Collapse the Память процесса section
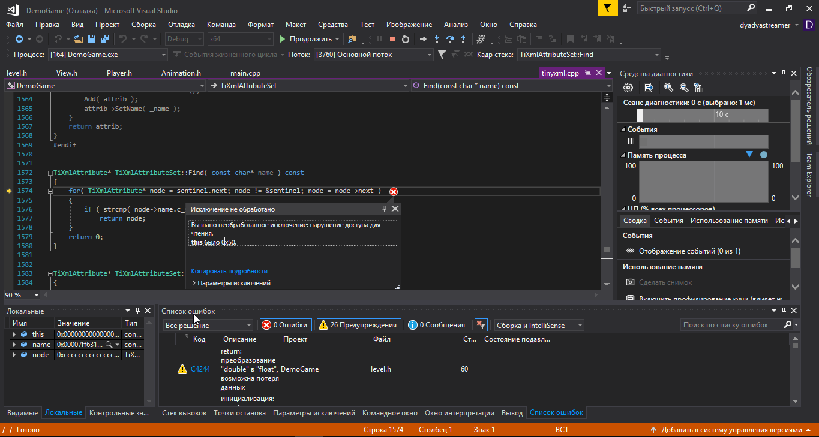Image resolution: width=819 pixels, height=437 pixels. tap(623, 155)
